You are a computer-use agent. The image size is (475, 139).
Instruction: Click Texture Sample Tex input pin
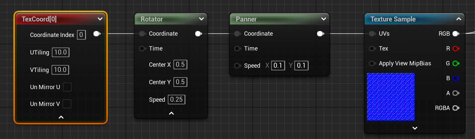(372, 49)
